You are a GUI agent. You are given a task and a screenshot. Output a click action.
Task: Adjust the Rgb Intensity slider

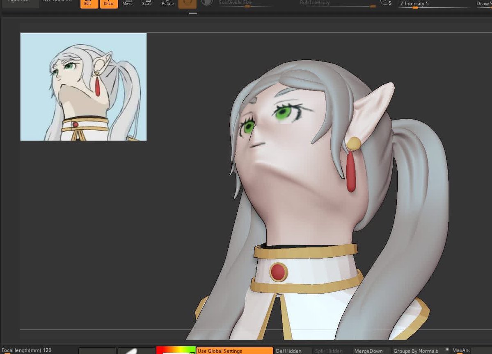[x=337, y=3]
